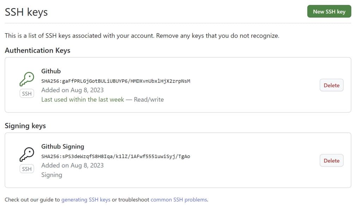The image size is (361, 208).
Task: Open the common SSH problems link
Action: 179,200
